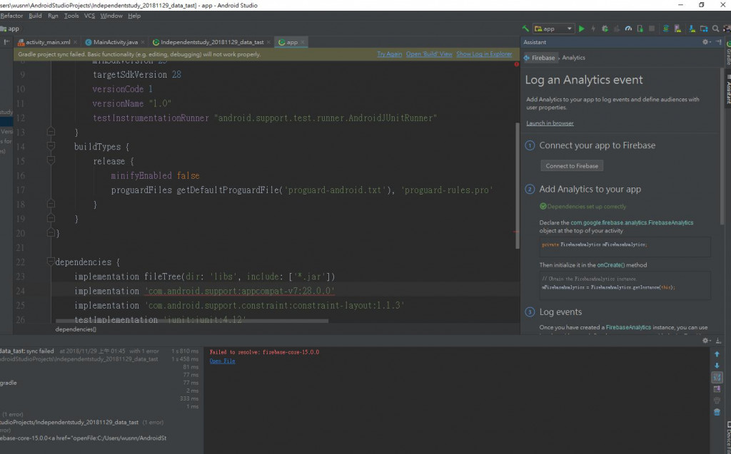
Task: Hide the Build panel with download-arrow icon
Action: (x=718, y=341)
